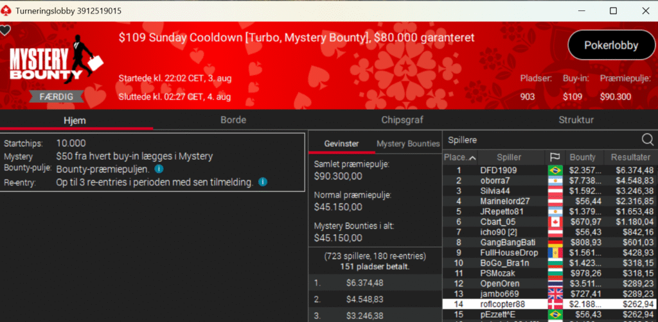
Task: Click the $1.180,04 result for Cbart_05
Action: [x=635, y=221]
